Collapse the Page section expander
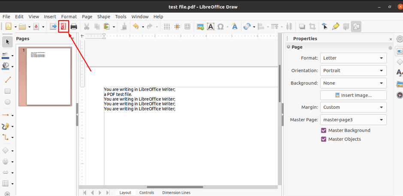The height and width of the screenshot is (196, 403). click(288, 47)
